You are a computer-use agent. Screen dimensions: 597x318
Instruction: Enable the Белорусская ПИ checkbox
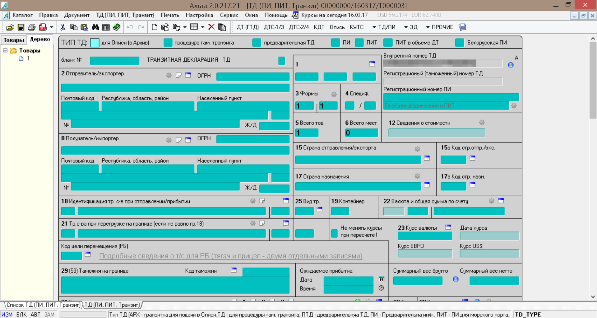[x=459, y=43]
